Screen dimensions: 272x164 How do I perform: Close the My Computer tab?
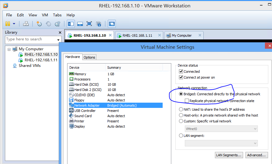pyautogui.click(x=200, y=35)
